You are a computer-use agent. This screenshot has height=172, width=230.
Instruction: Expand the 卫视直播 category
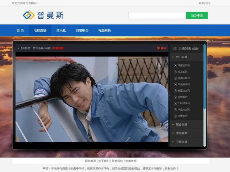[186, 142]
